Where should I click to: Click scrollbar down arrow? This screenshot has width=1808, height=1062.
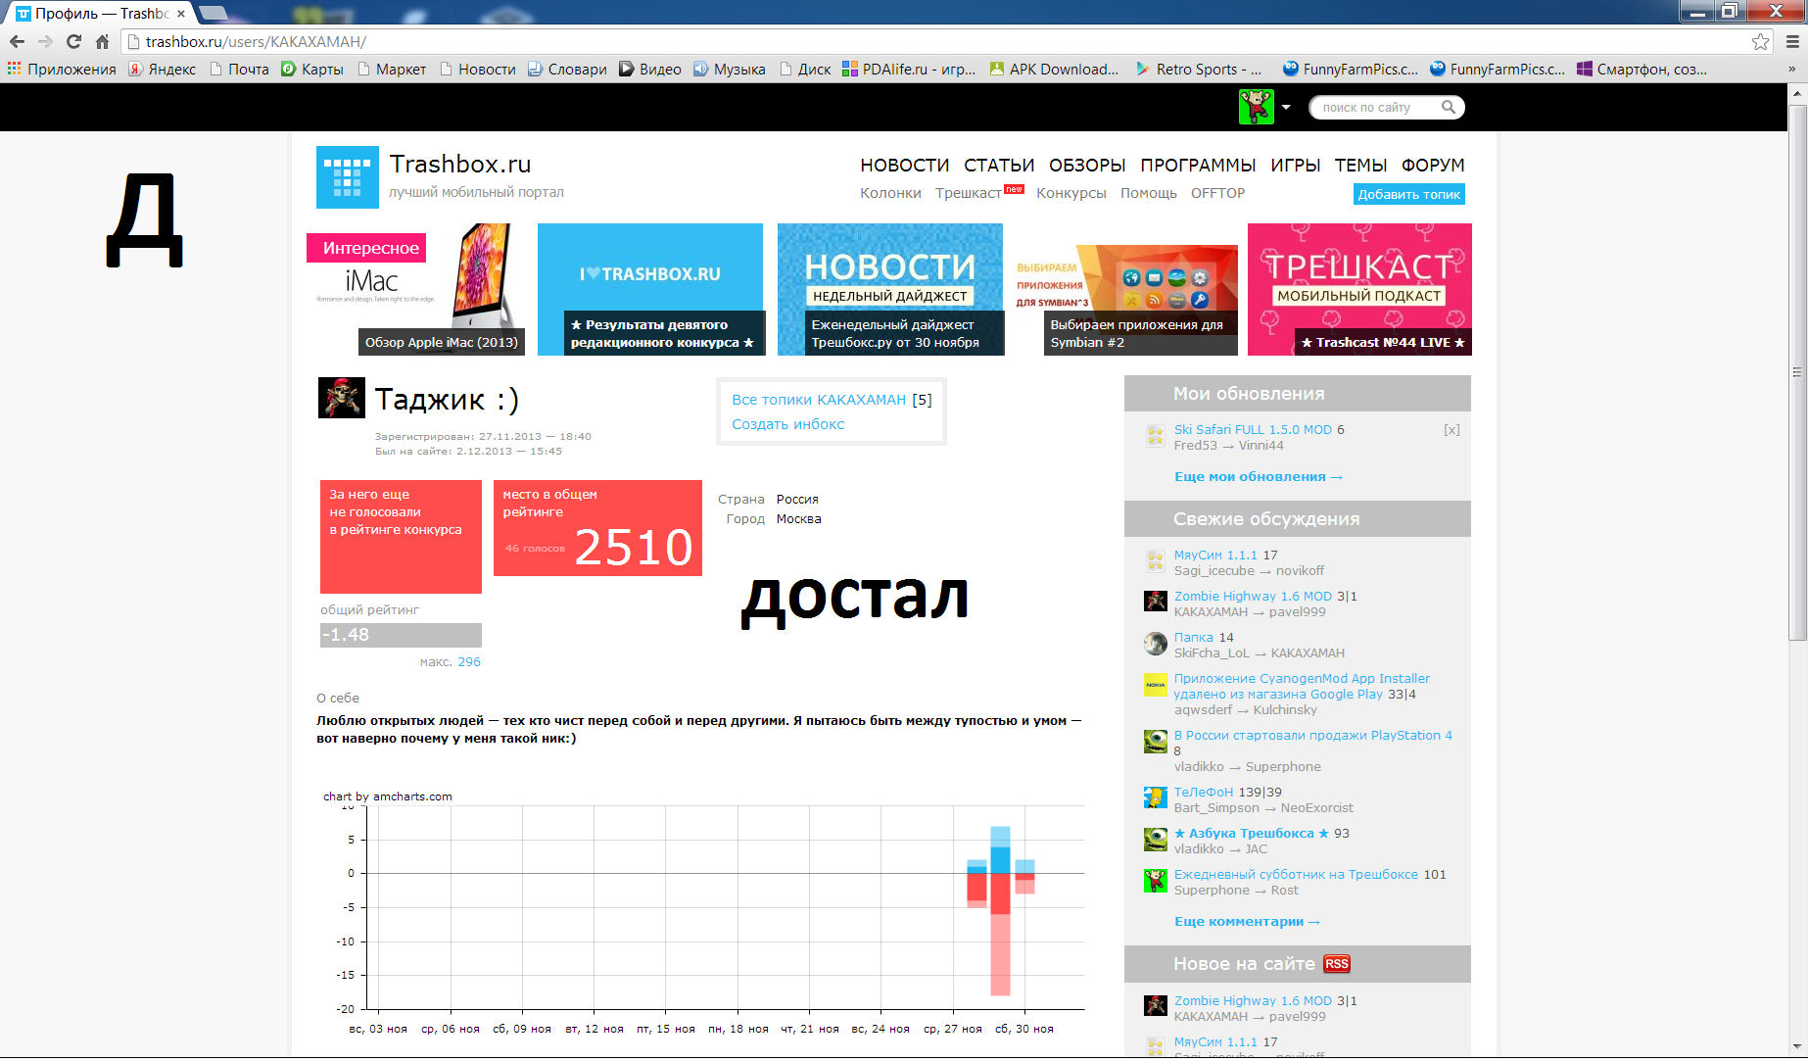[1796, 1046]
